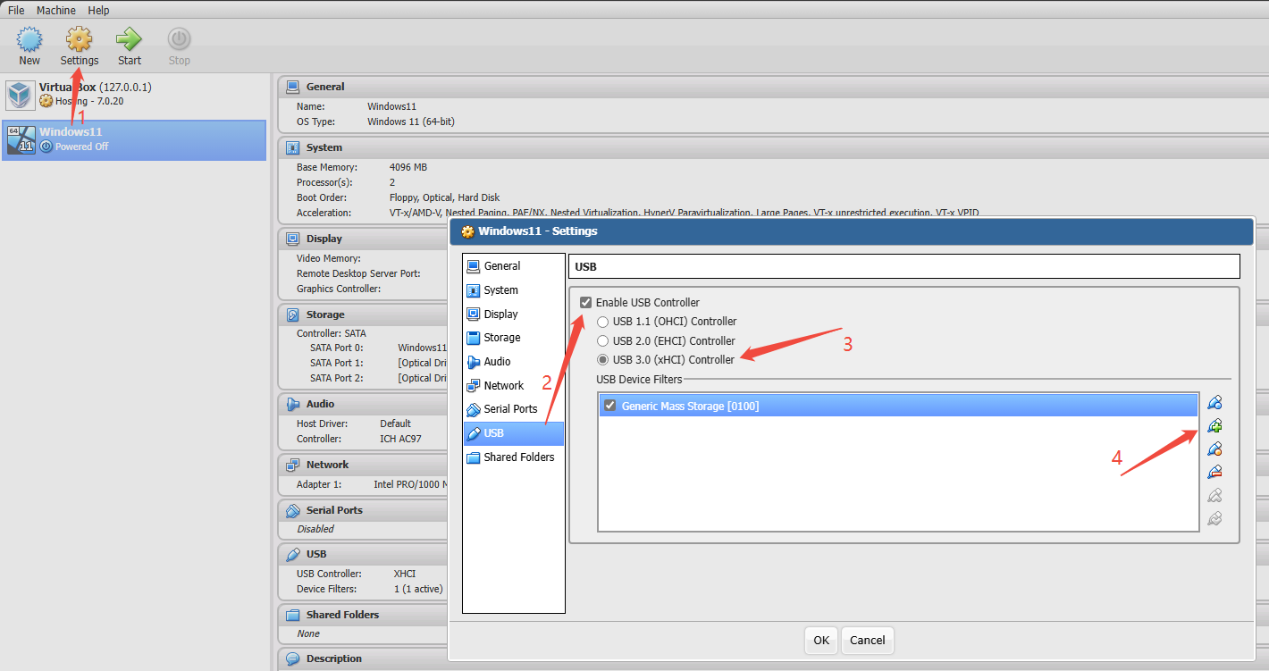Click the Serial Ports section icon in details
Viewport: 1269px width, 671px height.
pos(292,510)
